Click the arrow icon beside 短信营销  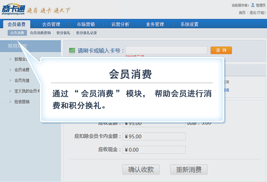pyautogui.click(x=10, y=102)
